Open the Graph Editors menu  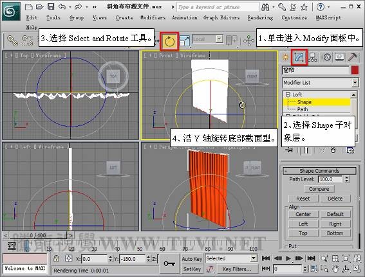(221, 17)
